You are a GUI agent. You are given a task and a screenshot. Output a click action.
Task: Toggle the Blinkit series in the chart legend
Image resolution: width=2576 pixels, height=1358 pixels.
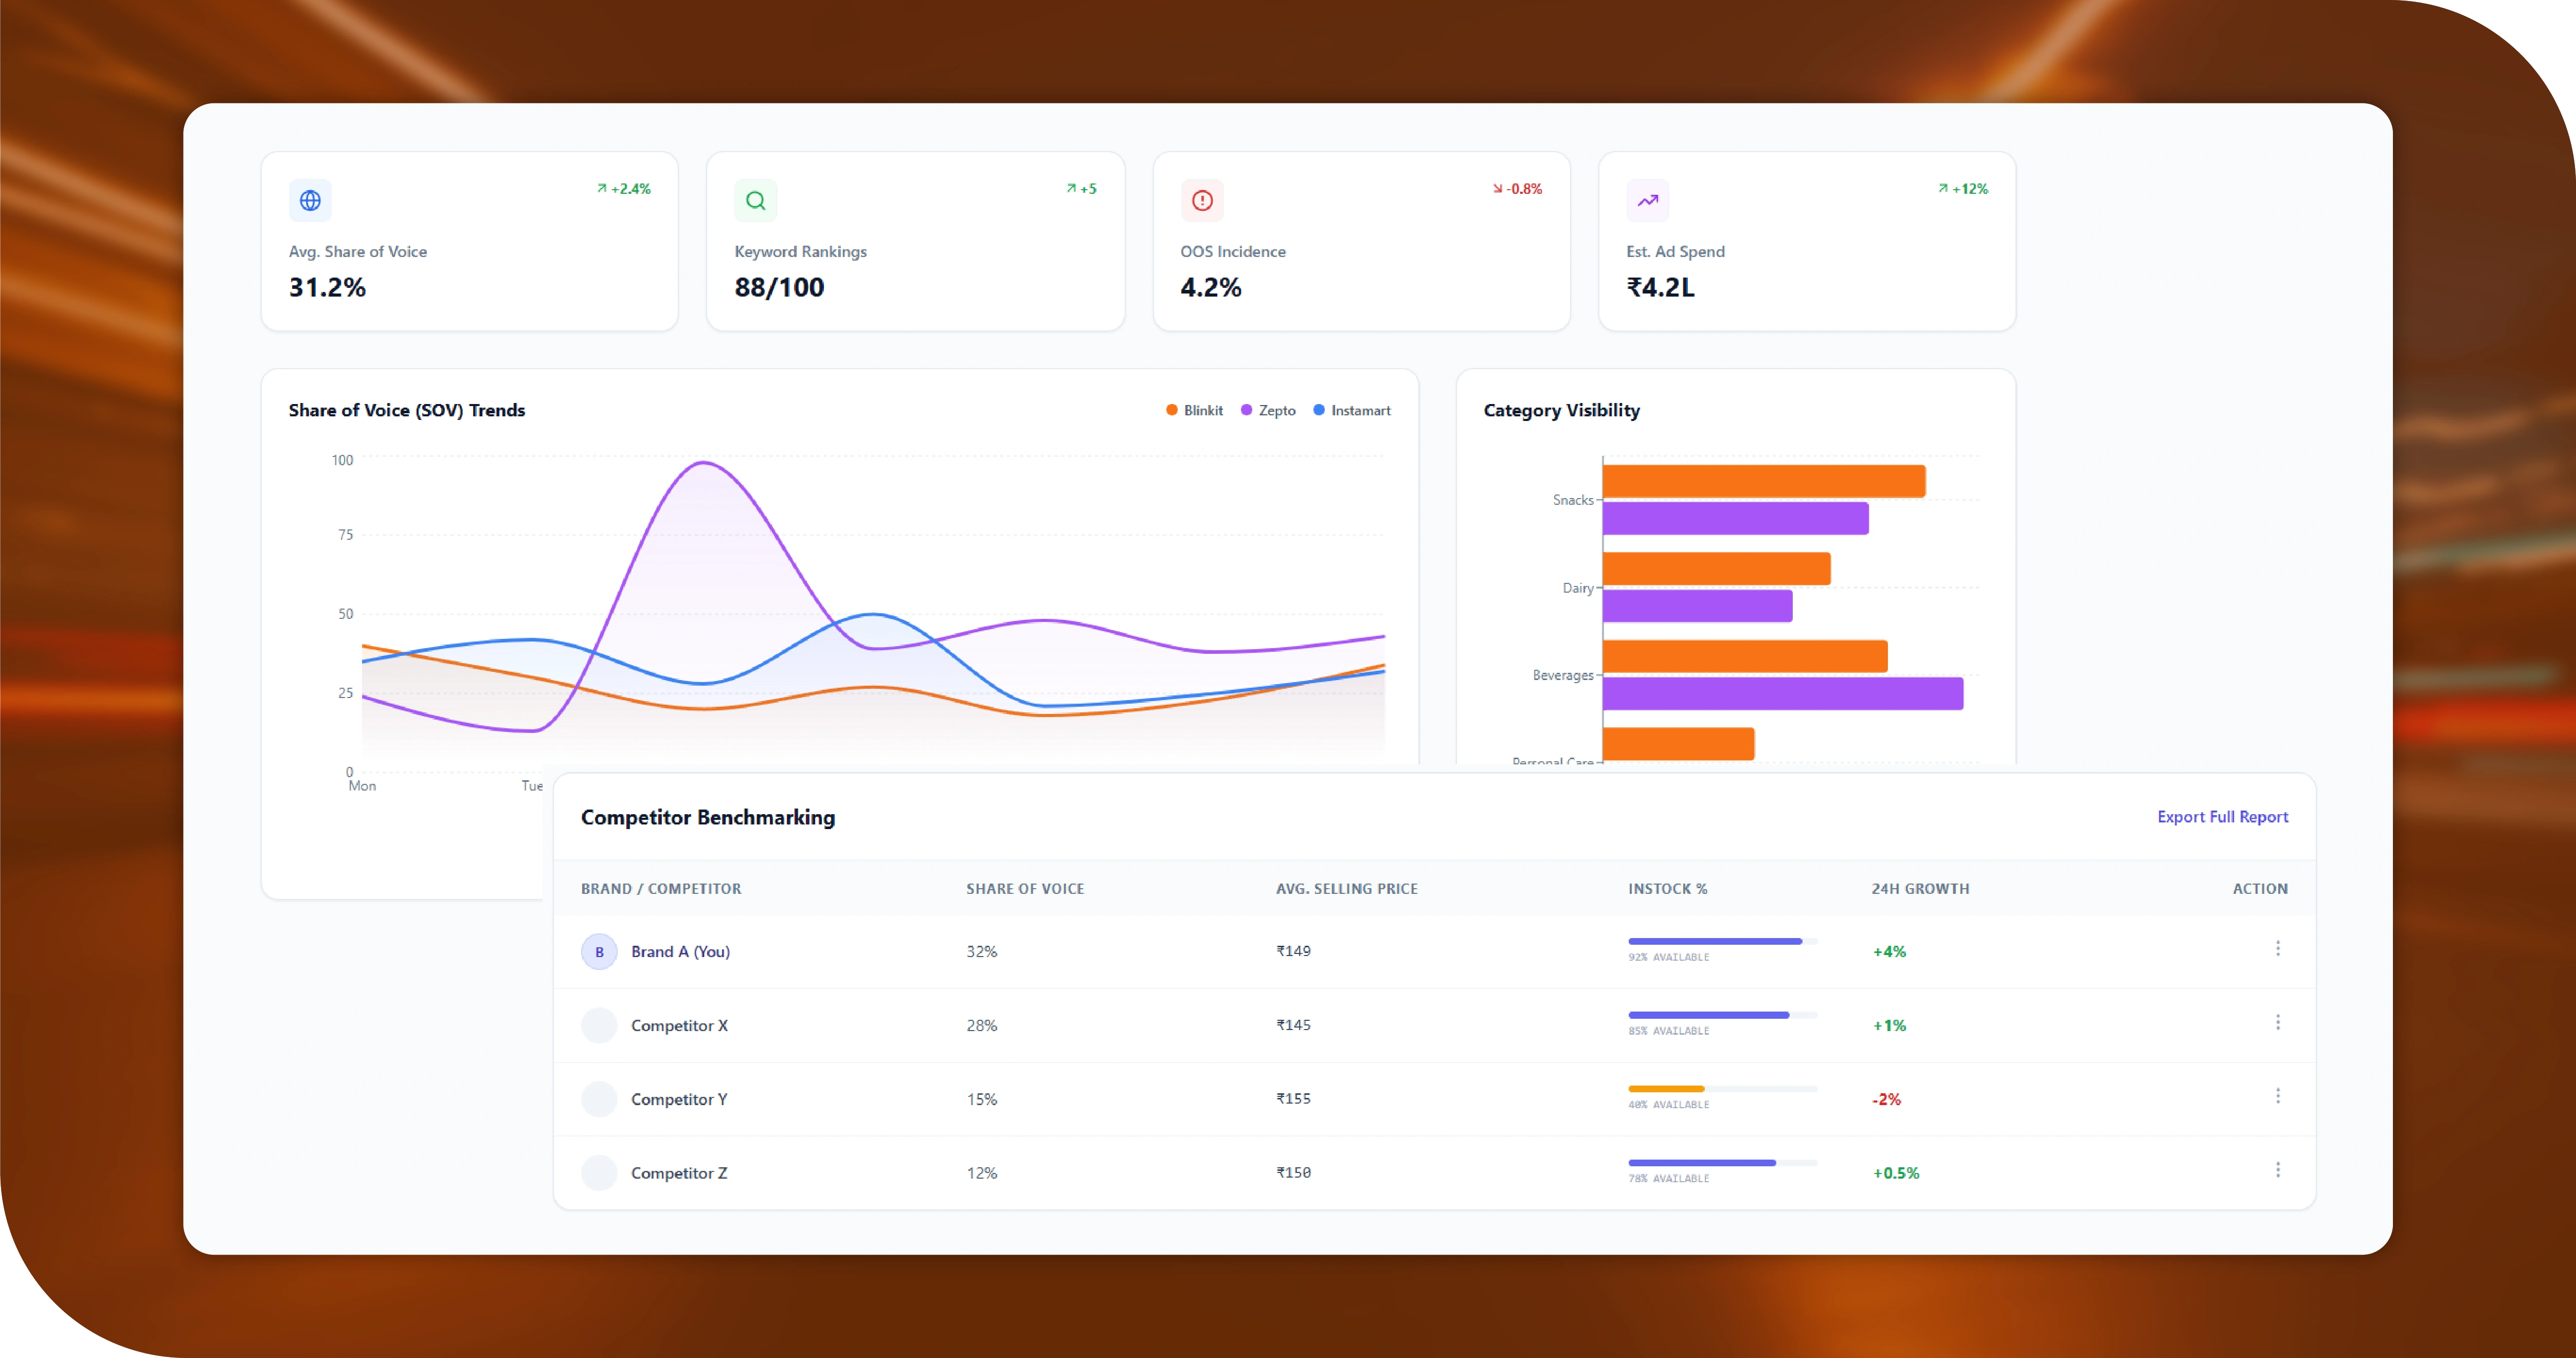click(1194, 411)
